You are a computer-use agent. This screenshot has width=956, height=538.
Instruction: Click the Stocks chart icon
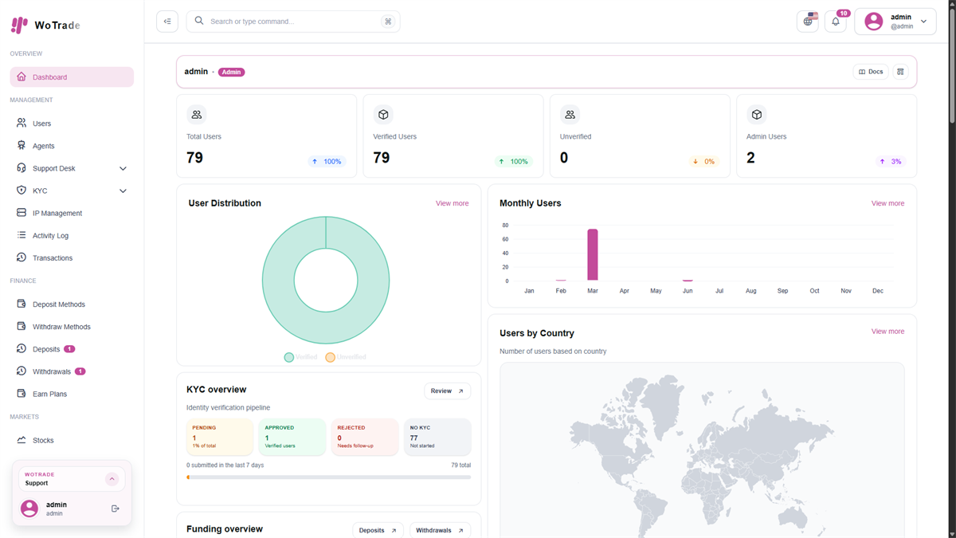(x=22, y=439)
